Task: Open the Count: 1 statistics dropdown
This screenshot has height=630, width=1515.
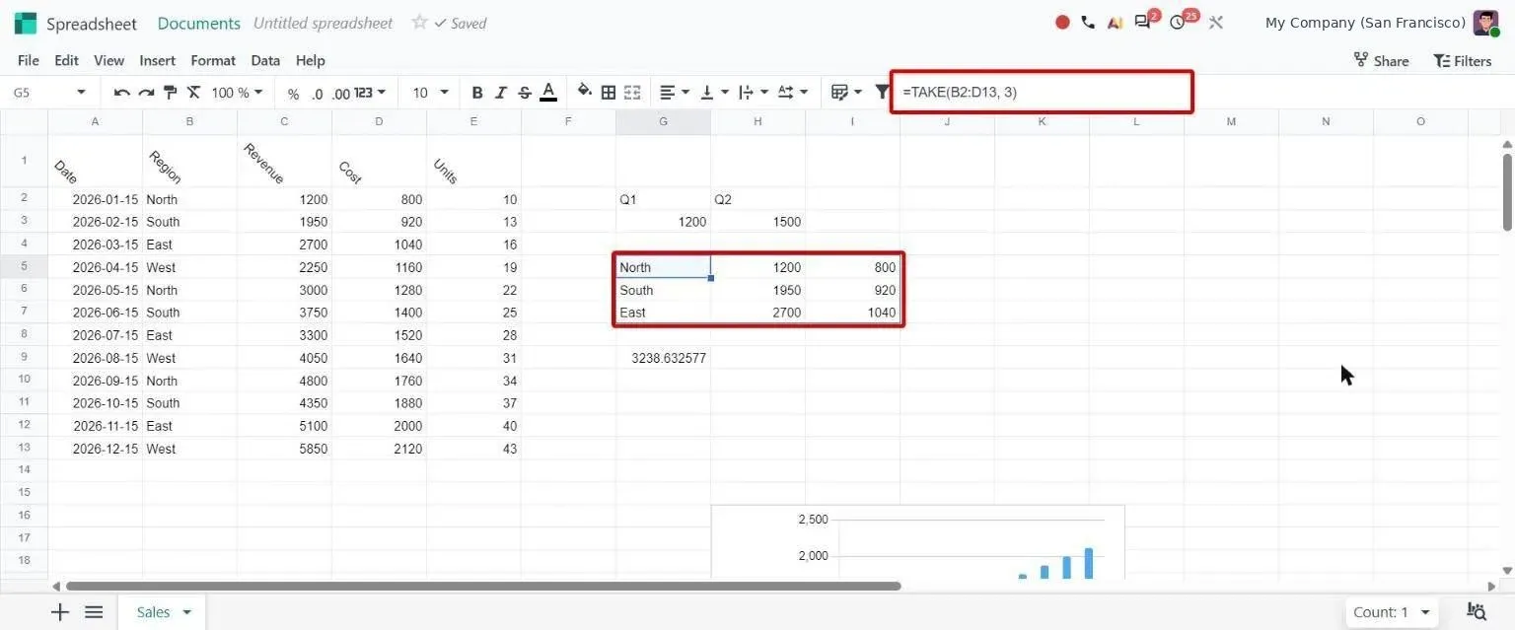Action: point(1391,612)
